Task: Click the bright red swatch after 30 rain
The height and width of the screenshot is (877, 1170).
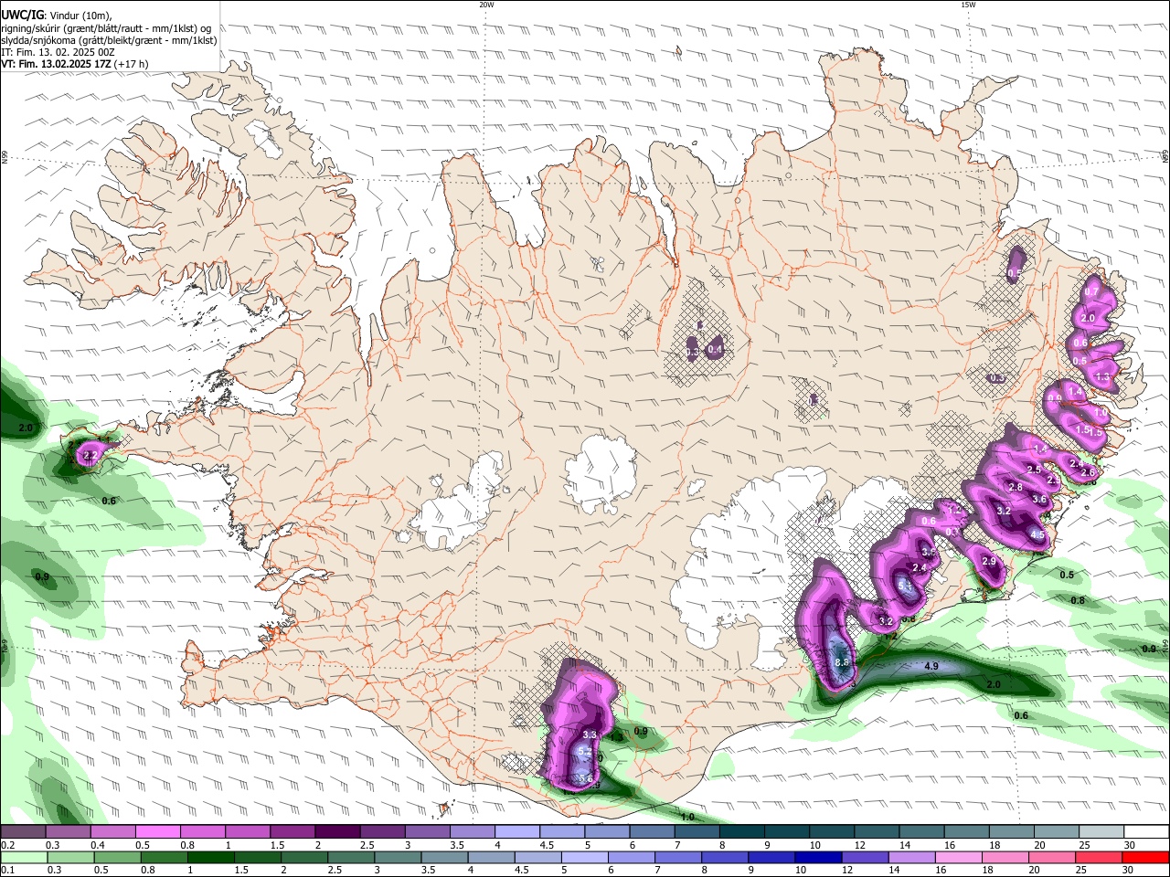Action: pyautogui.click(x=1145, y=857)
